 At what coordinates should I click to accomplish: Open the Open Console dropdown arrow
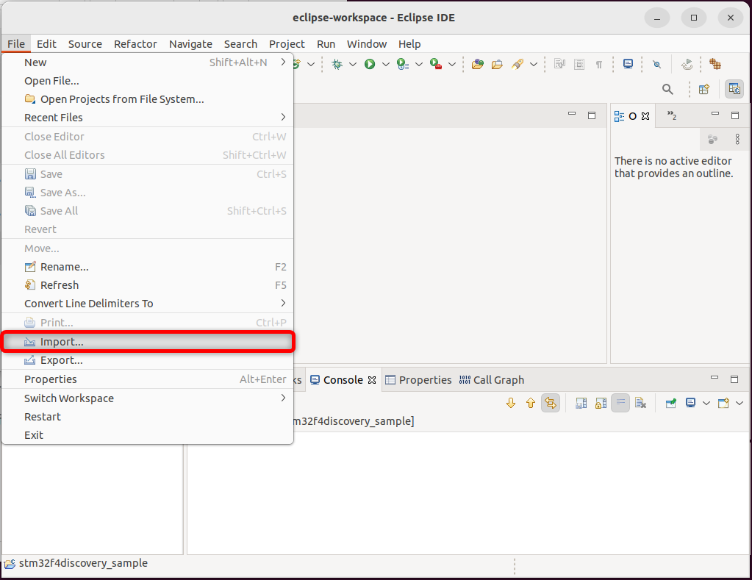tap(739, 403)
